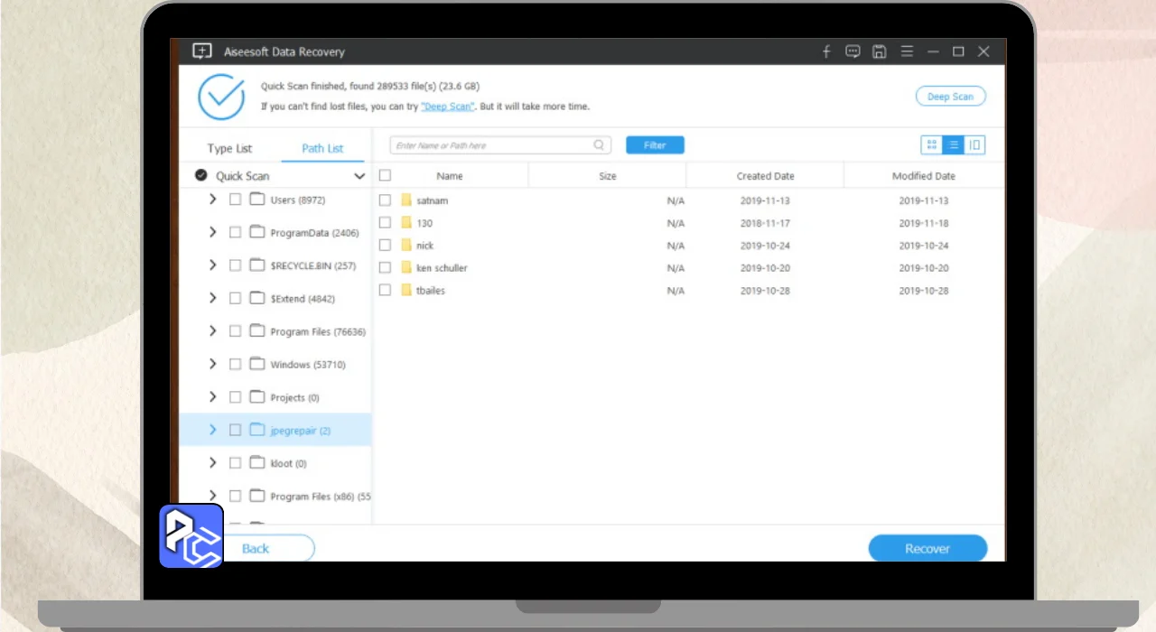Image resolution: width=1156 pixels, height=632 pixels.
Task: Click the Back button
Action: [x=256, y=548]
